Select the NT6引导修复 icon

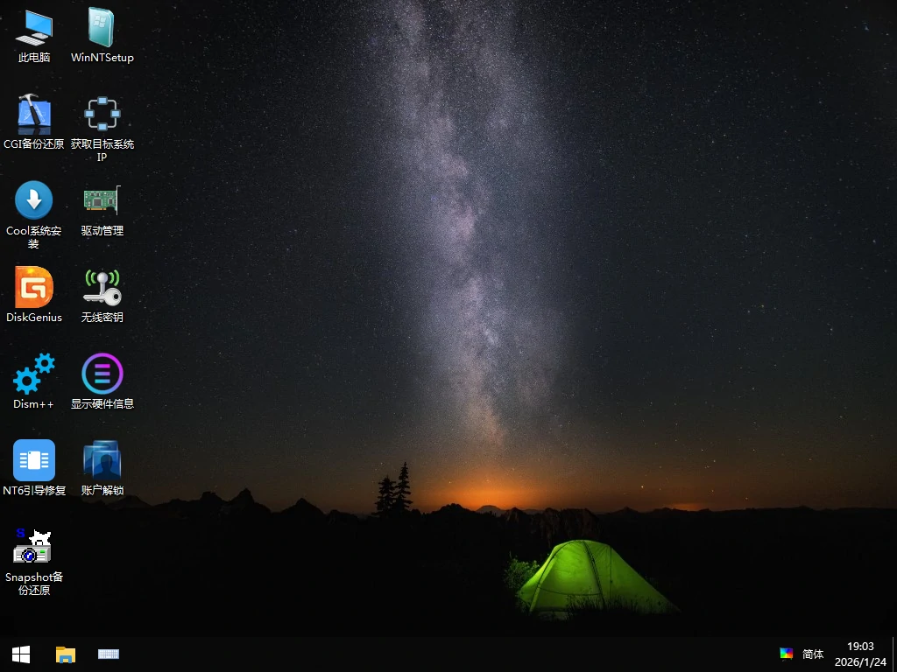point(34,460)
